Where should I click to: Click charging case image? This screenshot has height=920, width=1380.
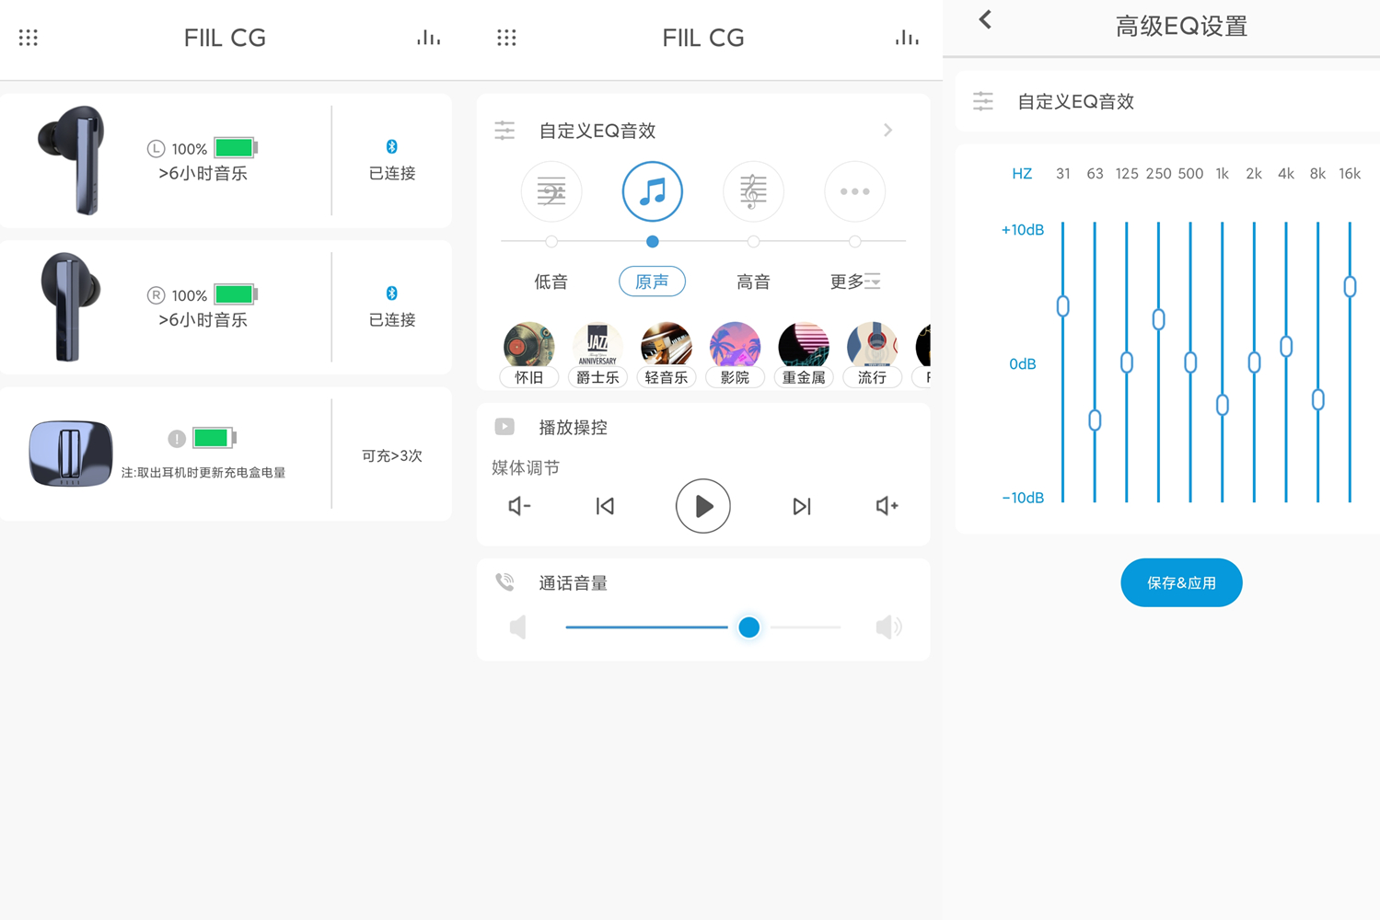[x=71, y=454]
